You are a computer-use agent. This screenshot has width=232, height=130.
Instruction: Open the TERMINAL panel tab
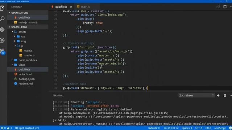tap(58, 95)
